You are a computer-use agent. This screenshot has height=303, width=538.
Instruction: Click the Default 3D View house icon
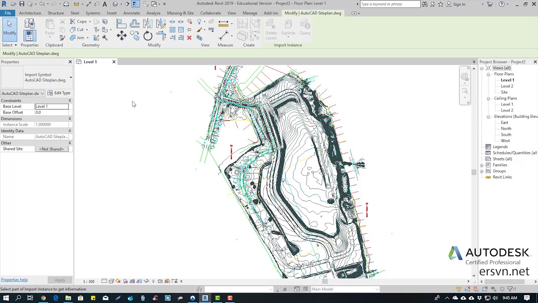115,4
